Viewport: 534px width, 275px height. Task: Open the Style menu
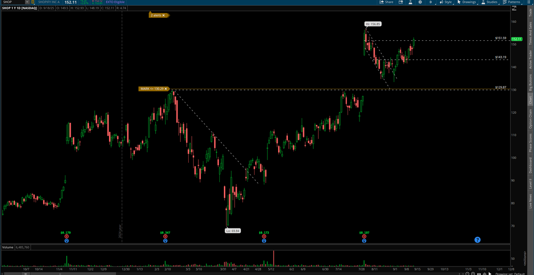[445, 2]
